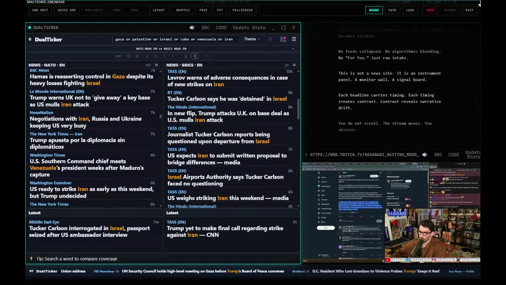This screenshot has width=506, height=285.
Task: Open headline US weighs striking Iran this weekend
Action: click(228, 198)
